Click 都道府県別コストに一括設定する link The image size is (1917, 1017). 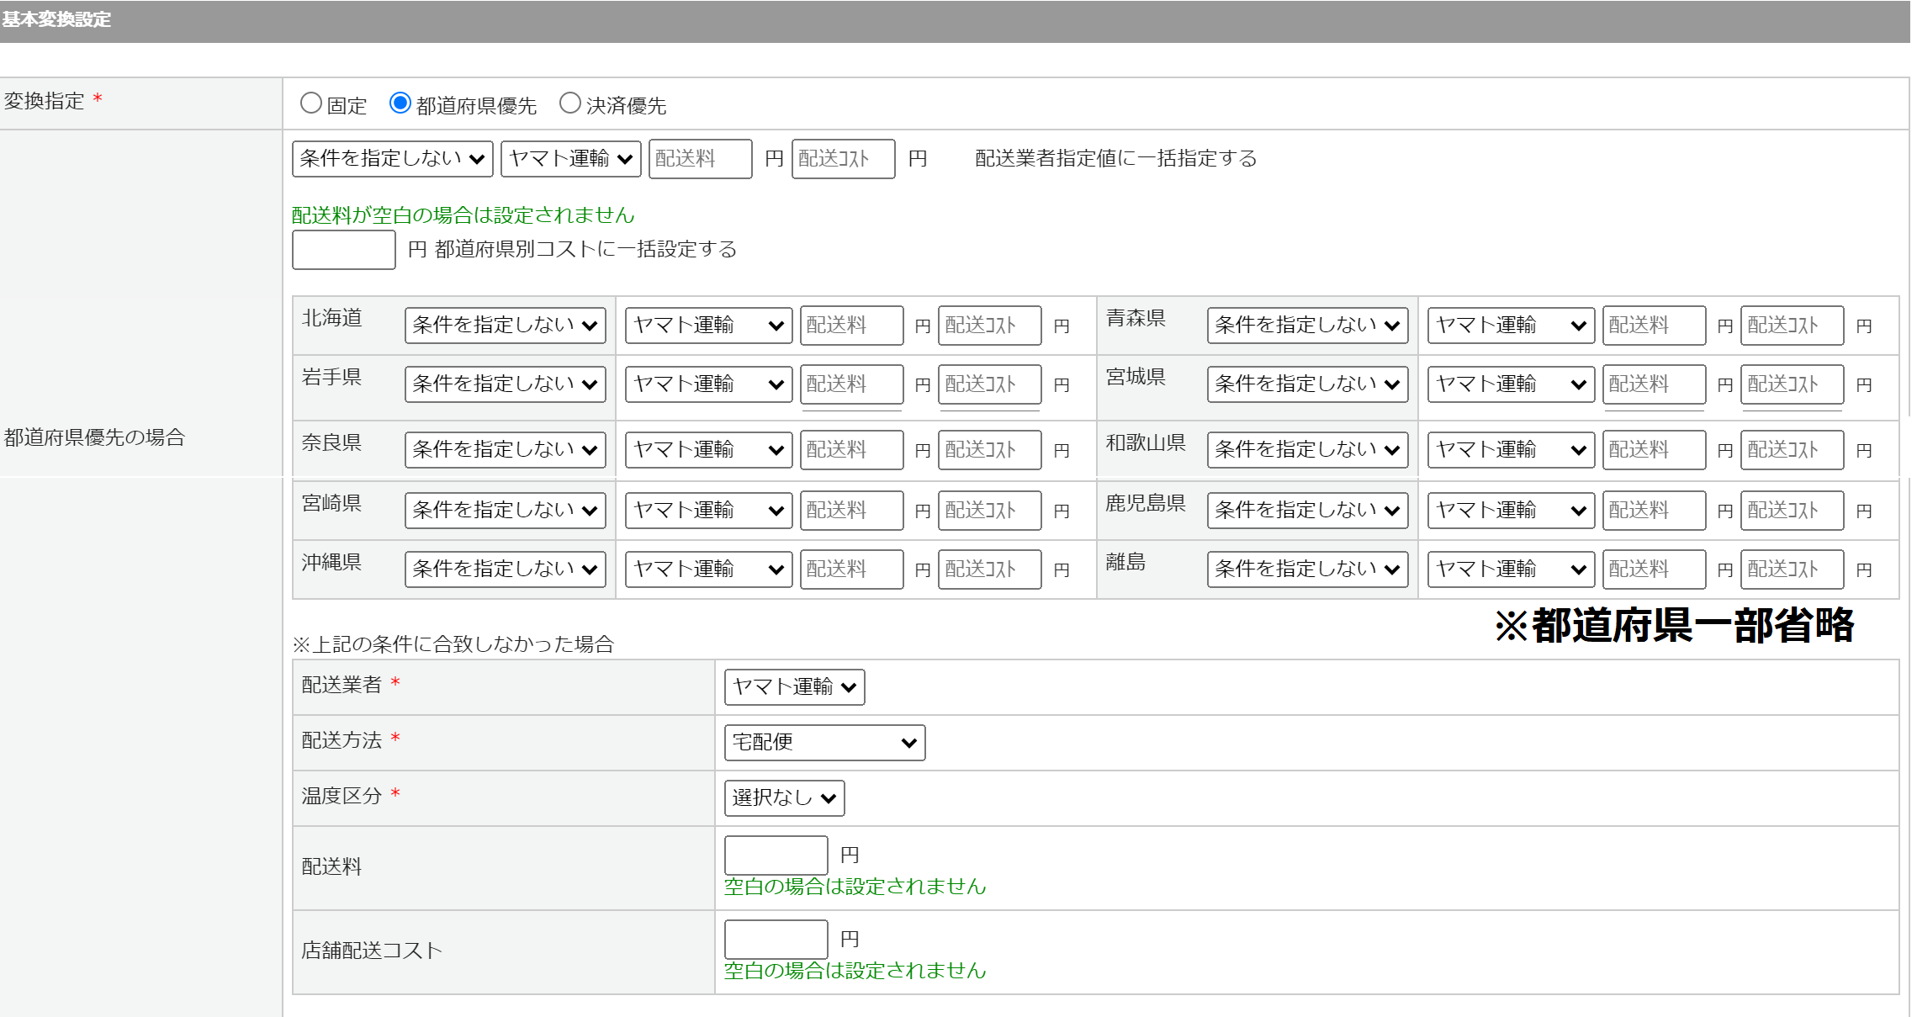585,250
